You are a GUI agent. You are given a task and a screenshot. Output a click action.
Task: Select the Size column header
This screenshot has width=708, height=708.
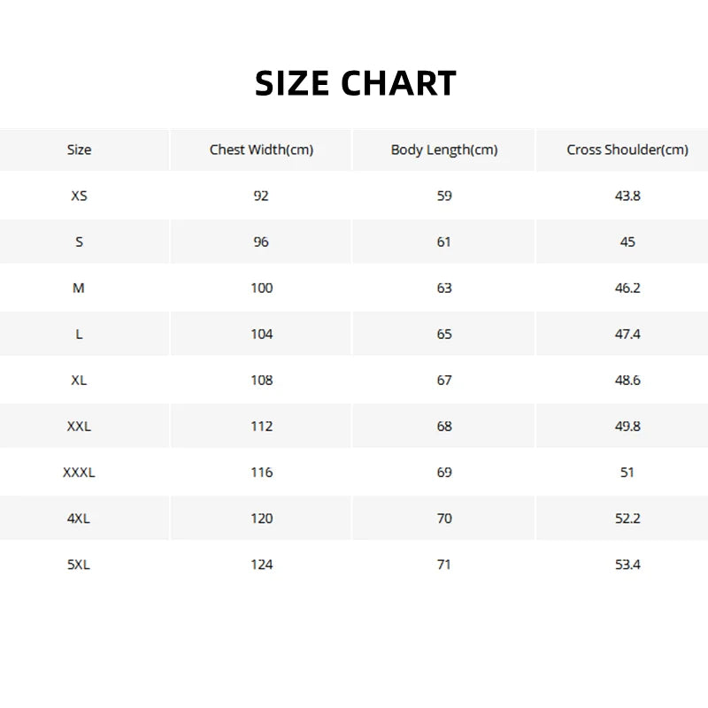(79, 150)
